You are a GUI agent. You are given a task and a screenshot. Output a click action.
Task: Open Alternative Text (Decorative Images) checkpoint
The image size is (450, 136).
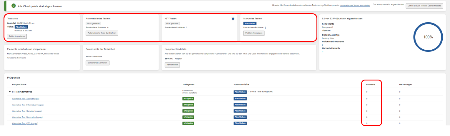click(x=27, y=117)
